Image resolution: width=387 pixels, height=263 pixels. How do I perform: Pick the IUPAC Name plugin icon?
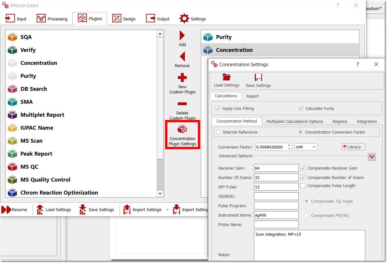pos(12,128)
